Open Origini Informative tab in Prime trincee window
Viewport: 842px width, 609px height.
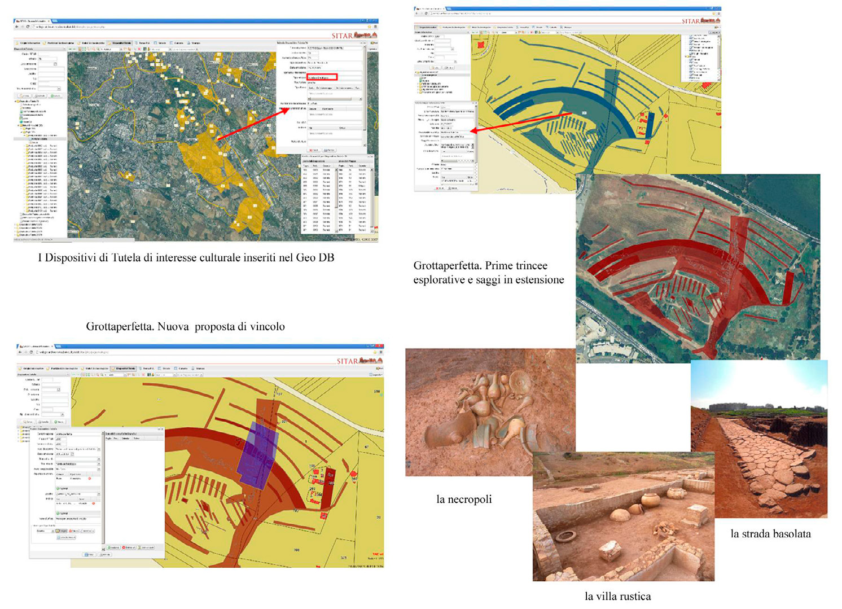426,27
